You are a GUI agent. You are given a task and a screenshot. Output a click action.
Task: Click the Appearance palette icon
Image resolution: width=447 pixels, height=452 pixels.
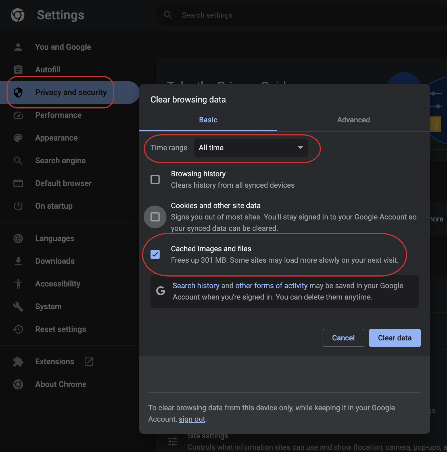tap(18, 138)
